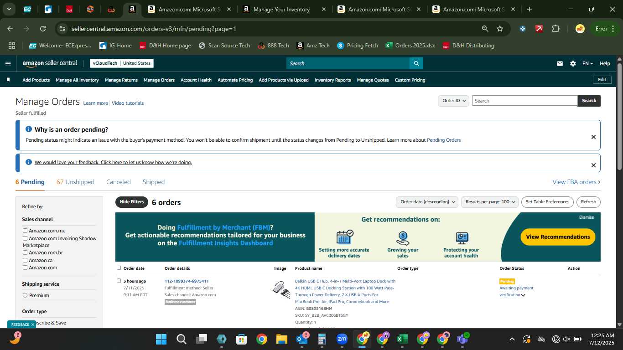Click the black Search button beside order search
The width and height of the screenshot is (623, 350).
click(x=589, y=101)
